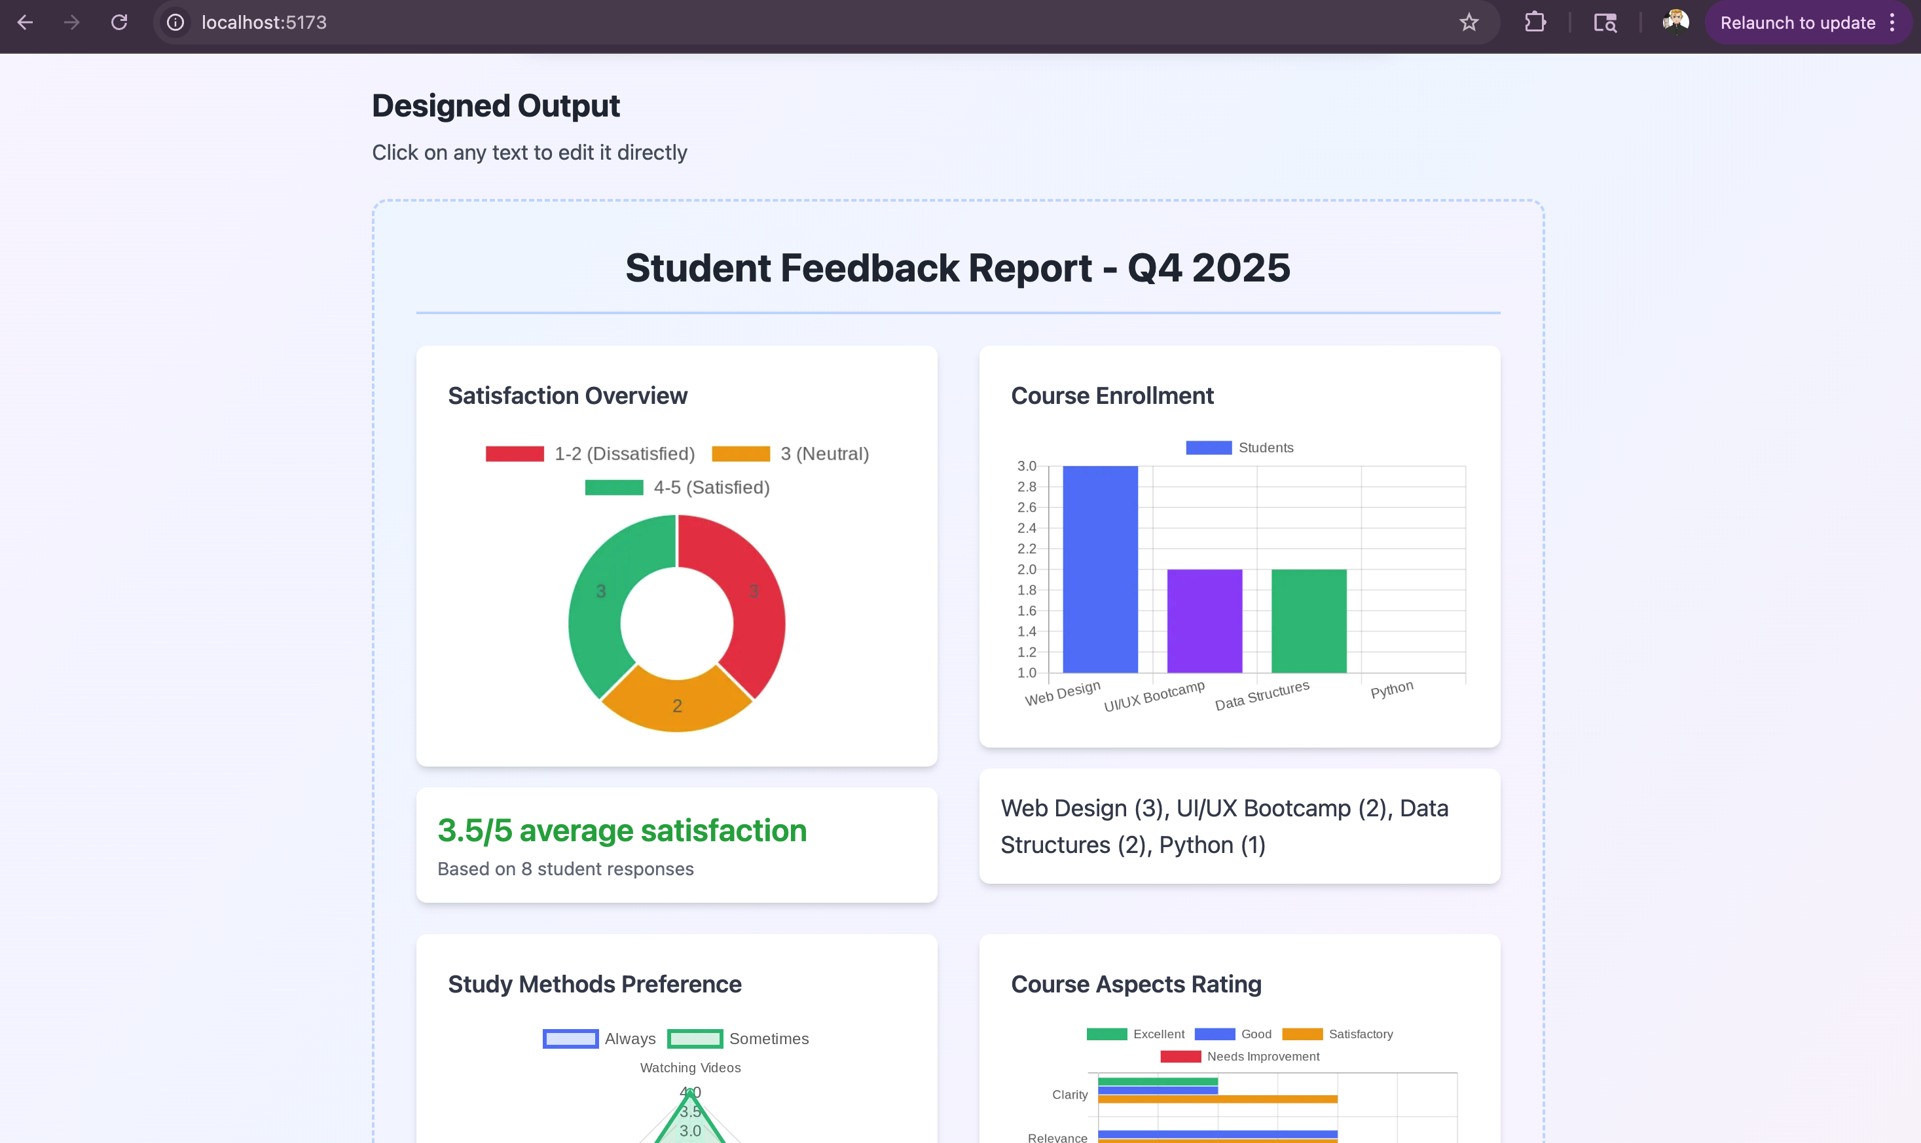Reload the page with refresh icon

(119, 22)
